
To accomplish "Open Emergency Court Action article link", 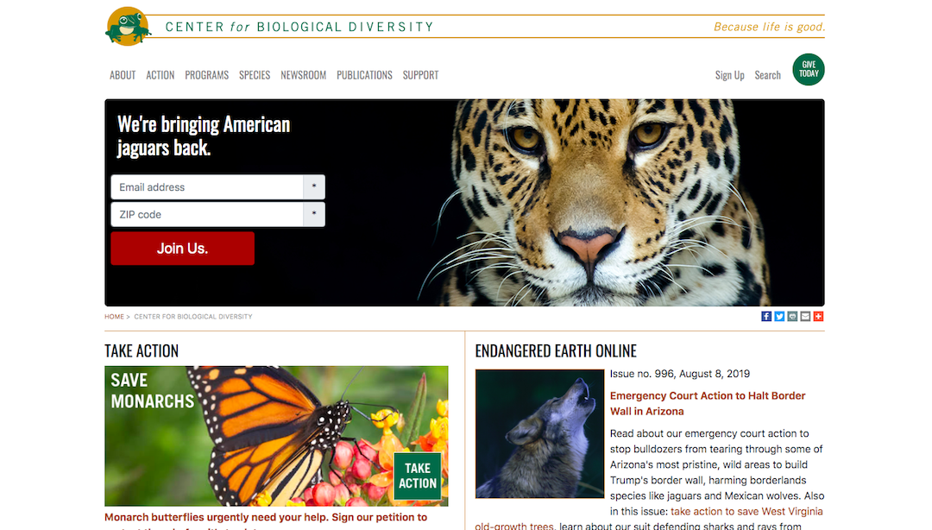I will [708, 403].
